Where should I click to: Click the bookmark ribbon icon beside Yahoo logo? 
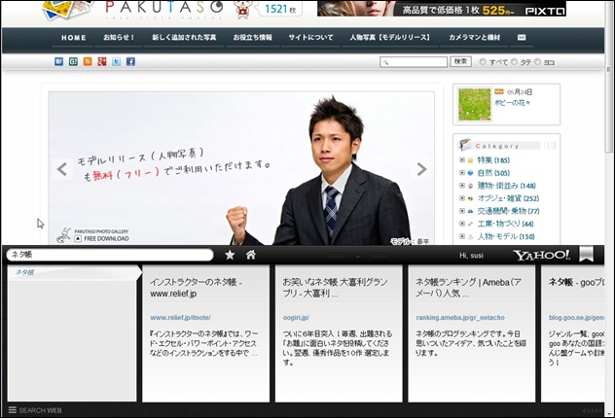587,255
